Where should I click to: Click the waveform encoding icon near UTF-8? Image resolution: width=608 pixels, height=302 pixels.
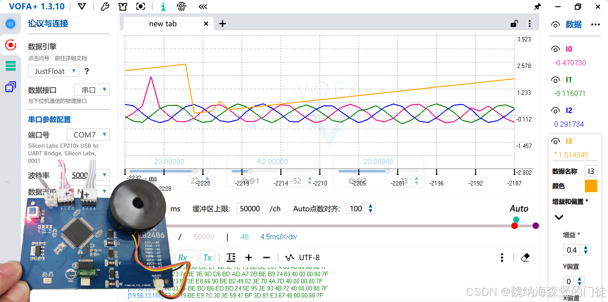(x=290, y=258)
